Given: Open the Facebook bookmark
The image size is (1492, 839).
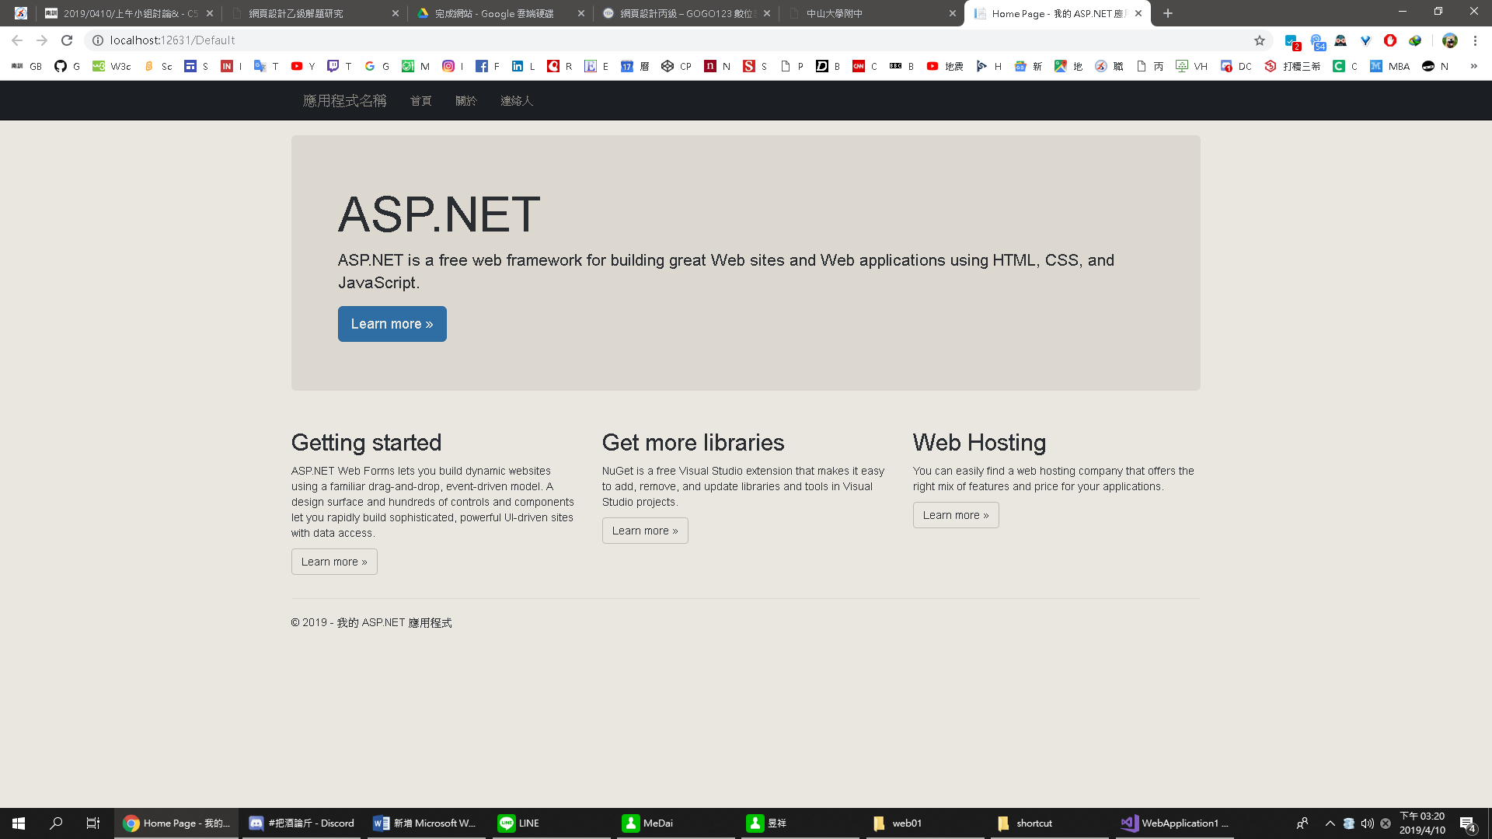Looking at the screenshot, I should point(487,67).
